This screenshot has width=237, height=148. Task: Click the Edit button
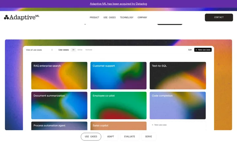click(x=190, y=50)
